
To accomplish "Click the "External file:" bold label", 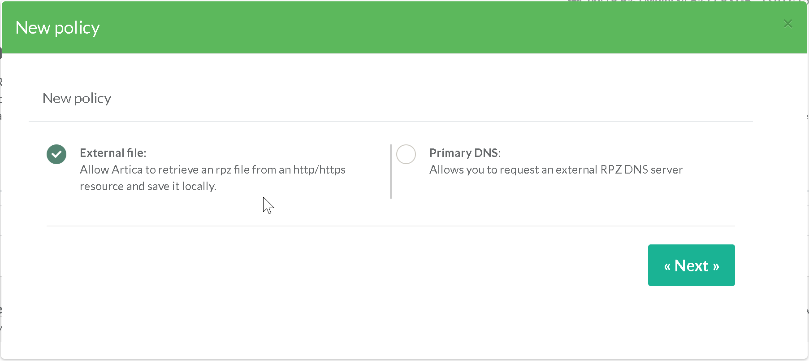I will click(113, 153).
